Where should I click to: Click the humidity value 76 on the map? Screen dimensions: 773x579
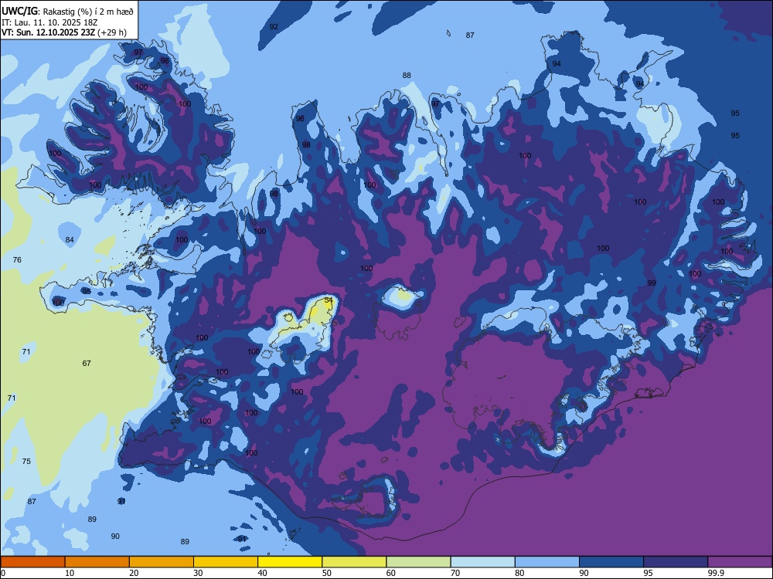[x=17, y=259]
